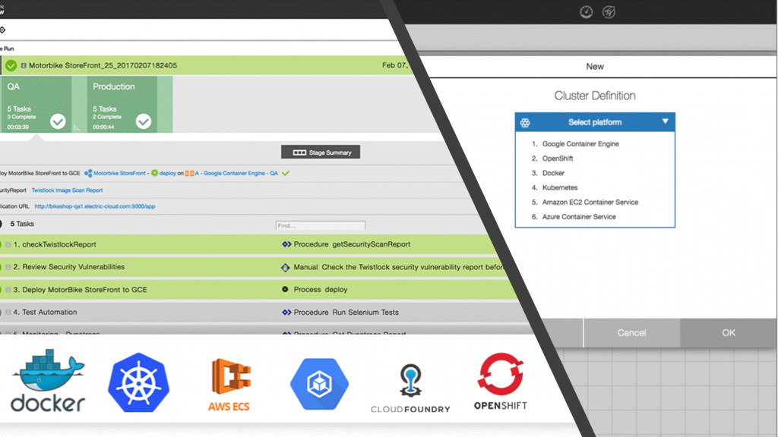Screen dimensions: 778x437
Task: Click the Google Container Engine hexagon logo
Action: pyautogui.click(x=320, y=383)
